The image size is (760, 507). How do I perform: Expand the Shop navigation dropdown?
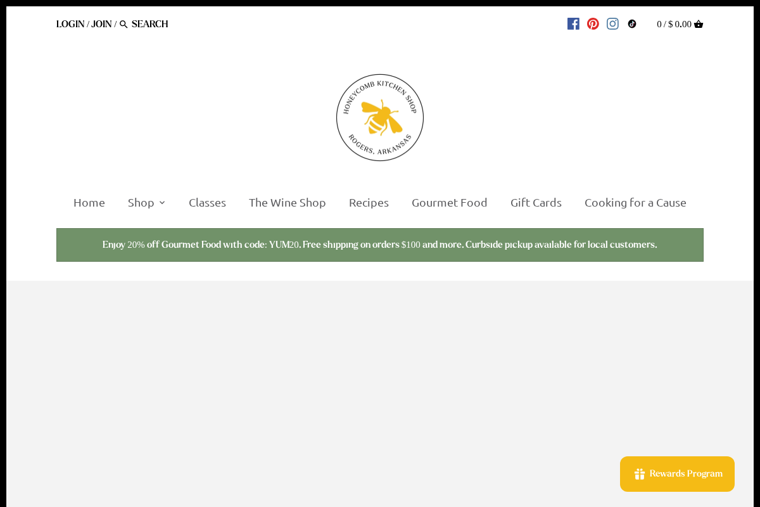[x=141, y=203]
